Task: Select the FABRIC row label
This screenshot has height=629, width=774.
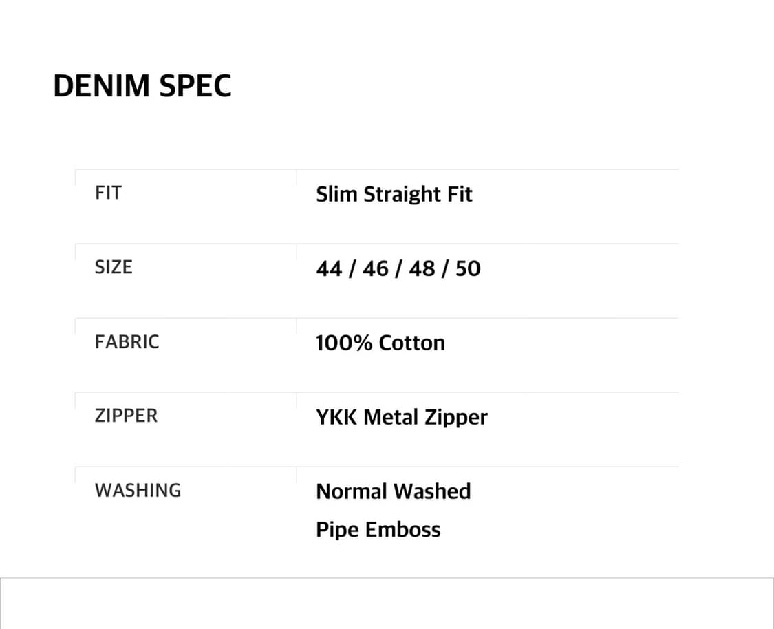Action: (127, 341)
